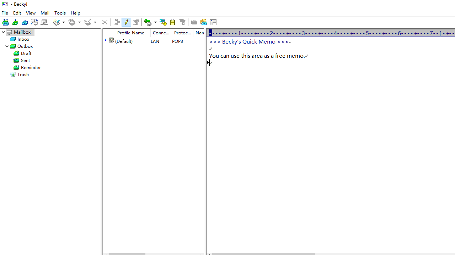
Task: Click the delete X toolbar icon
Action: 105,22
